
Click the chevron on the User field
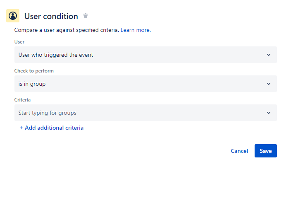(268, 55)
